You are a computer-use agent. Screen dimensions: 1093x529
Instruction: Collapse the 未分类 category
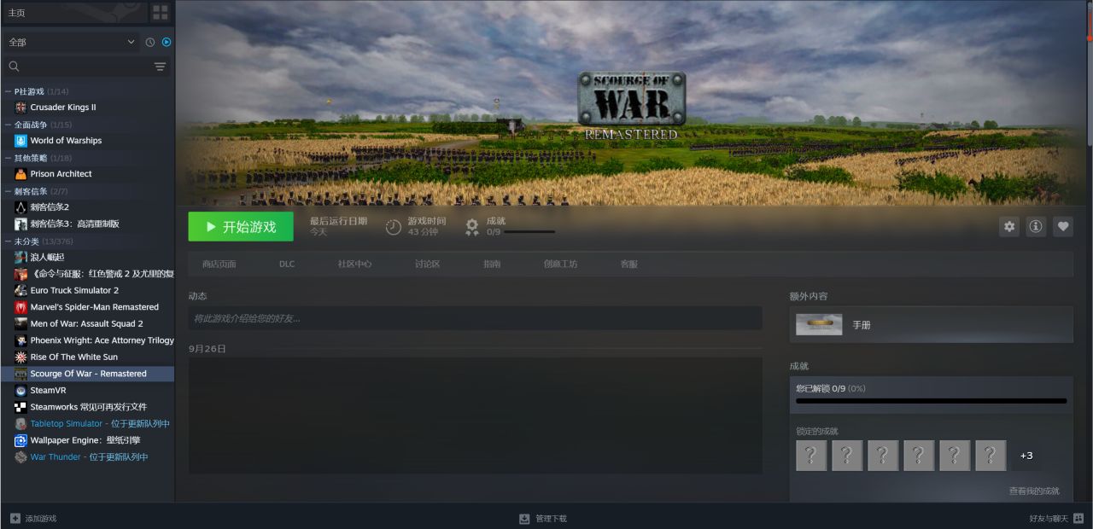click(x=8, y=241)
